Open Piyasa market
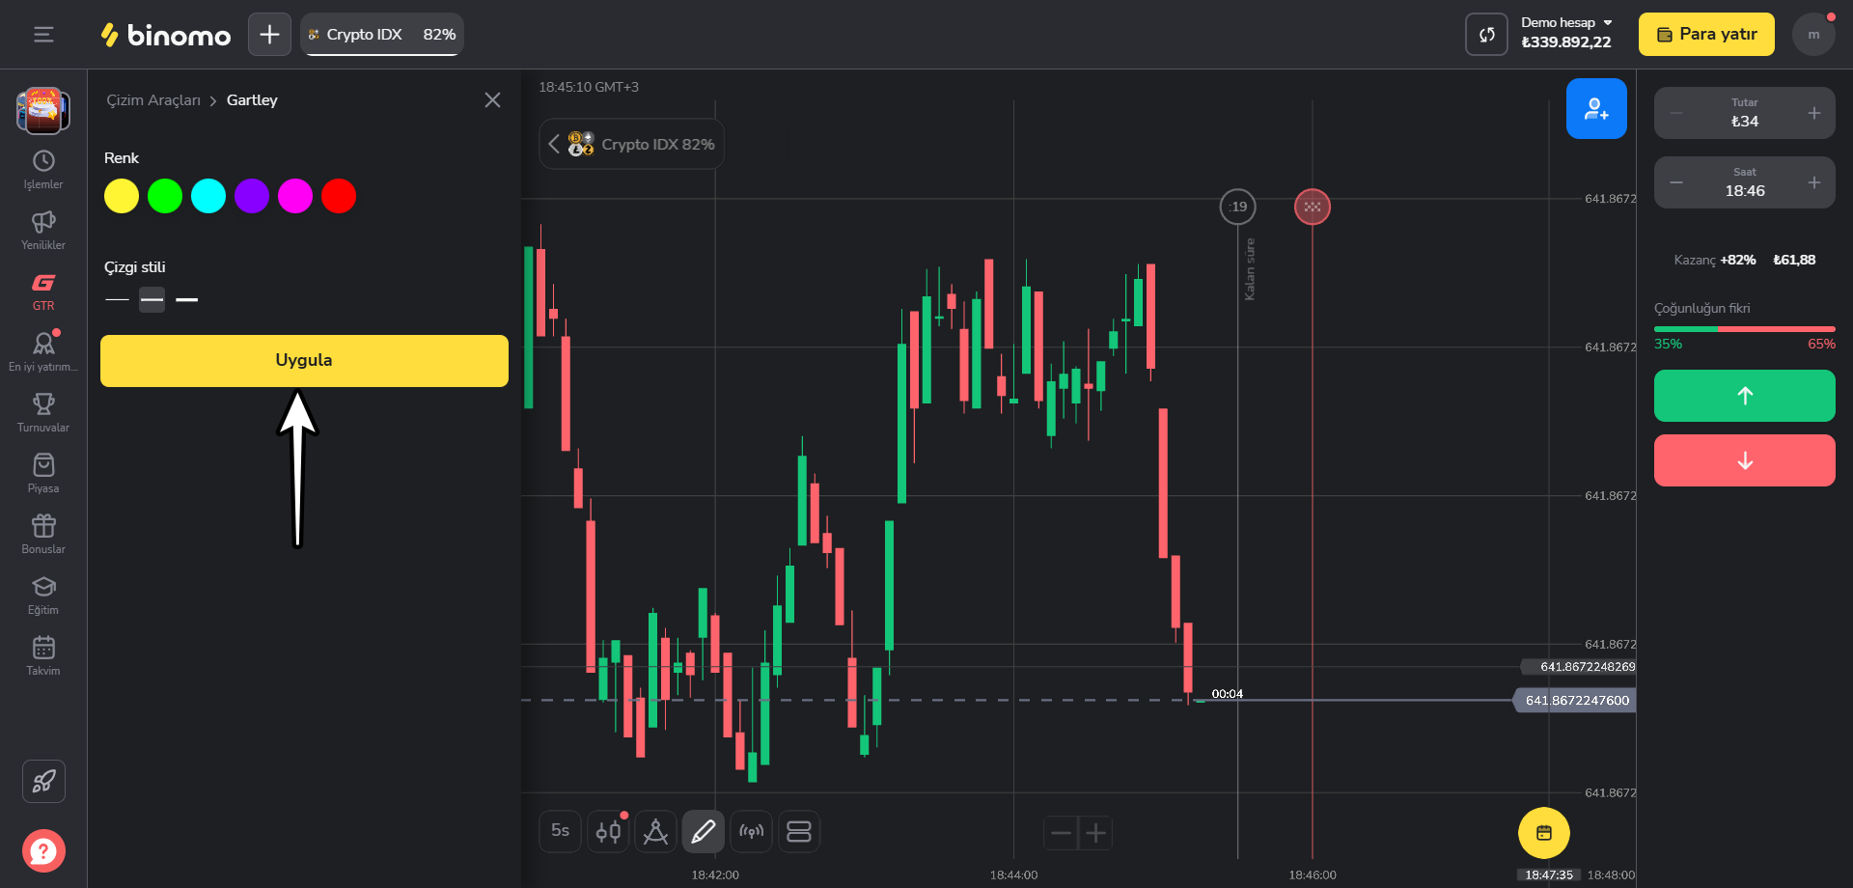1853x888 pixels. coord(43,474)
